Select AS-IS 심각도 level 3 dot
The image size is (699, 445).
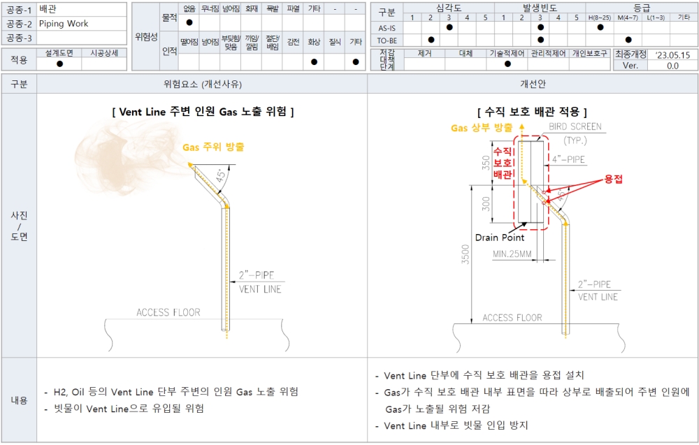click(x=449, y=27)
